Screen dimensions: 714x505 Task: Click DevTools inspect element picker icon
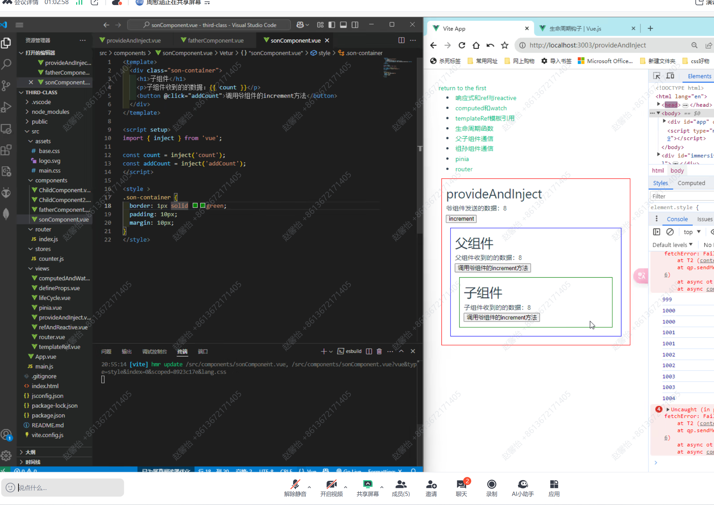pos(656,76)
